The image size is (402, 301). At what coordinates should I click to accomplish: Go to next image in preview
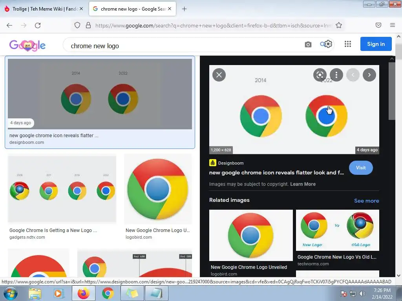(x=369, y=75)
